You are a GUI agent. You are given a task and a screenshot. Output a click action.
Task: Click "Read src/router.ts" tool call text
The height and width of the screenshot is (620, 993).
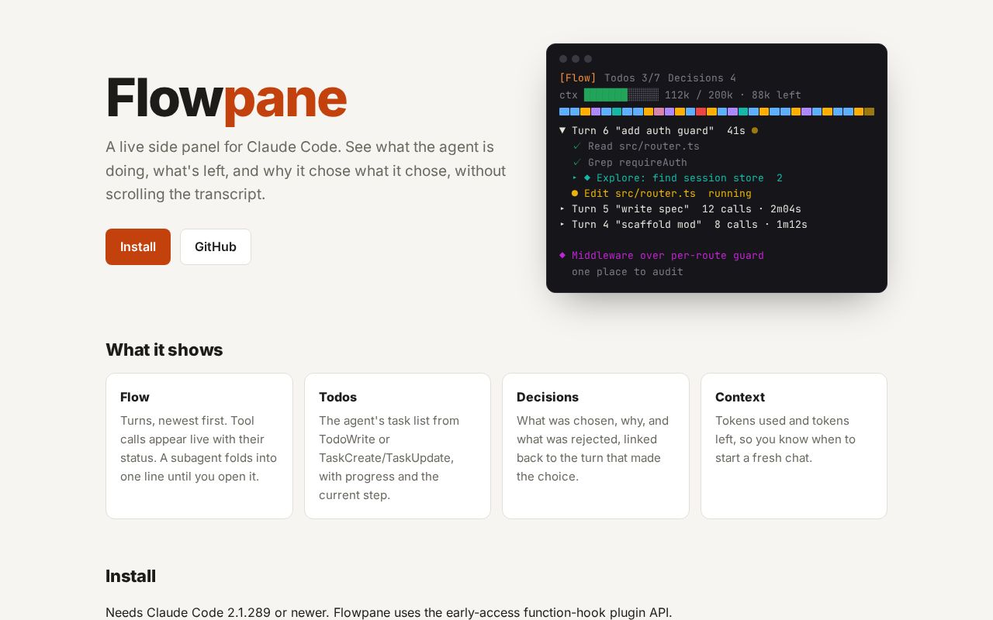pos(643,146)
